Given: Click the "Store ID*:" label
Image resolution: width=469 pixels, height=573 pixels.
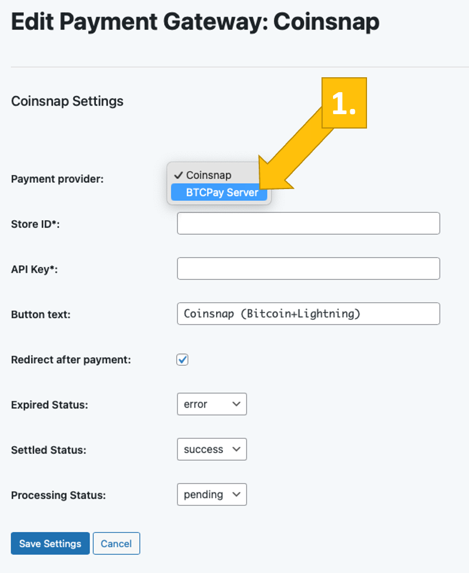Looking at the screenshot, I should point(35,224).
